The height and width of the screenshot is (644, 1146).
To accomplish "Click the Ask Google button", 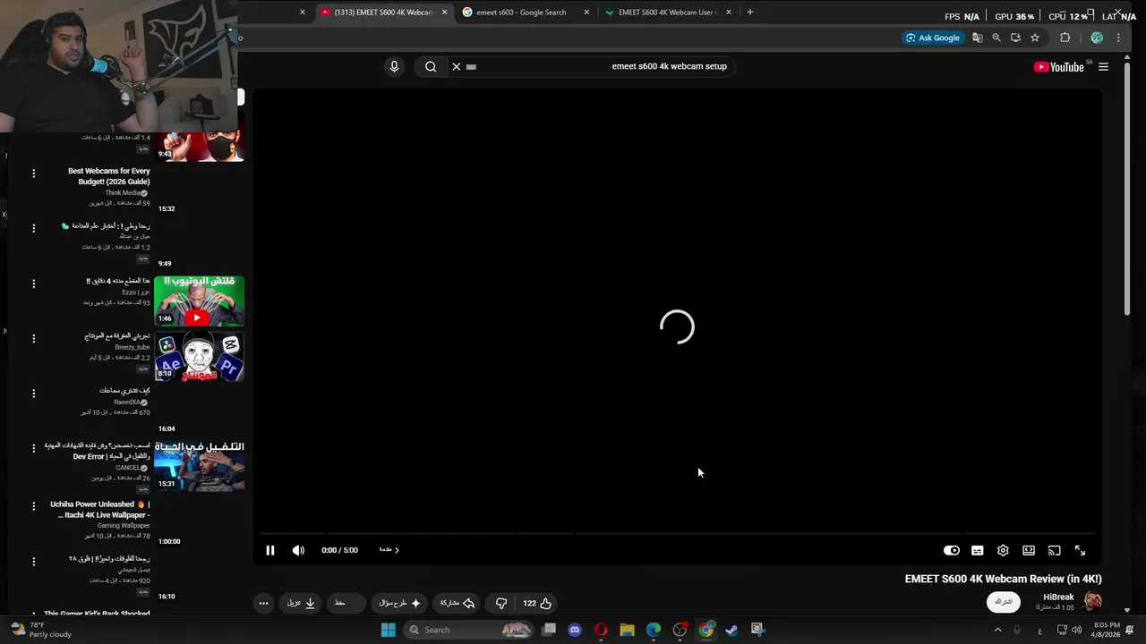I will (x=933, y=38).
